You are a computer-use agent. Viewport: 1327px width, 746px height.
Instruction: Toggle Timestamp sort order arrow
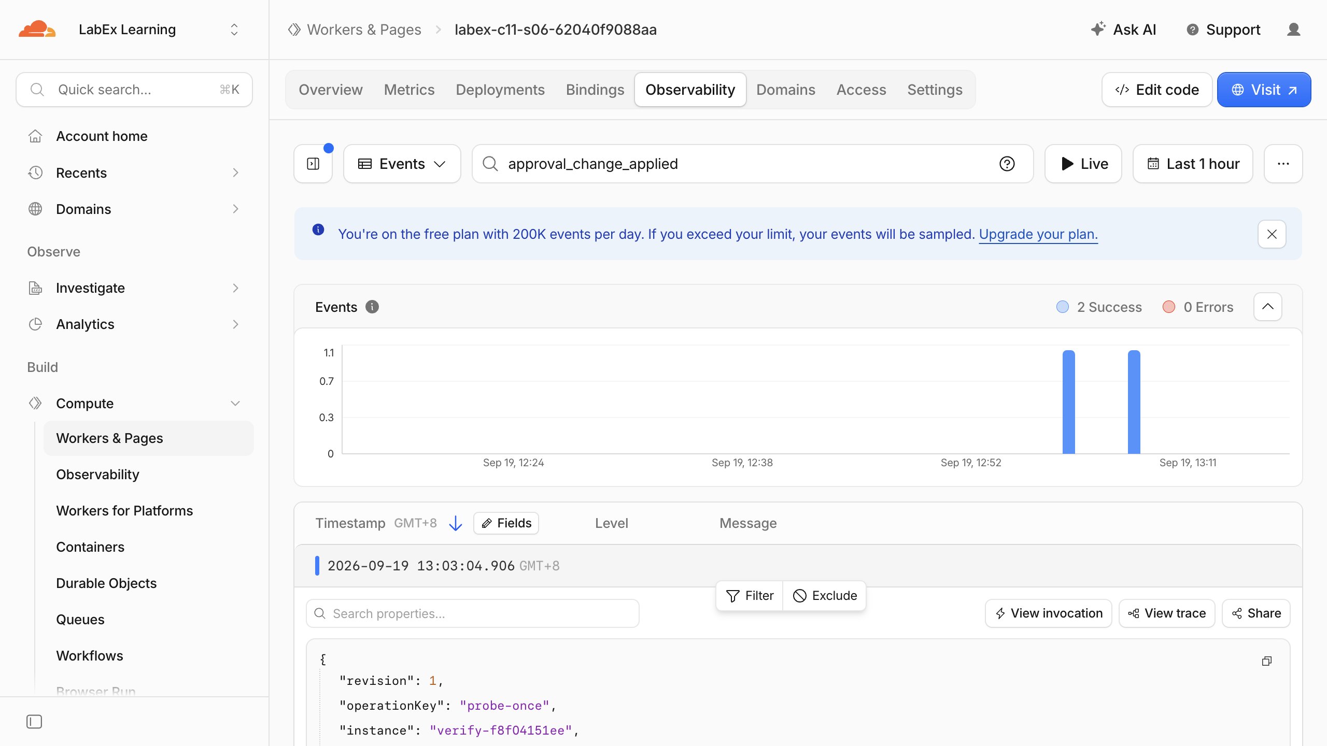[x=456, y=523]
